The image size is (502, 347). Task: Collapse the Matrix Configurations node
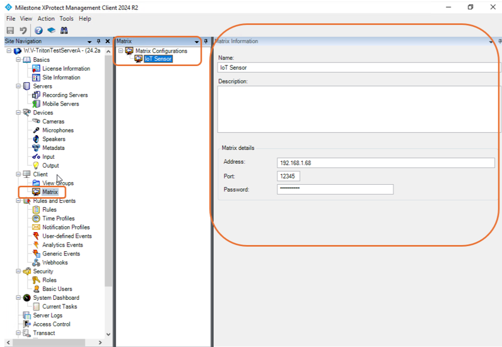coord(121,51)
